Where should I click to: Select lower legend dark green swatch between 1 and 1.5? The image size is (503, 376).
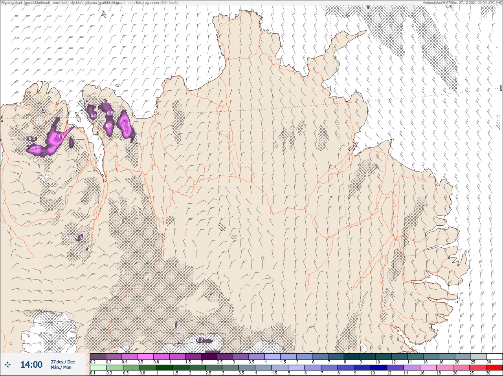tap(163, 368)
